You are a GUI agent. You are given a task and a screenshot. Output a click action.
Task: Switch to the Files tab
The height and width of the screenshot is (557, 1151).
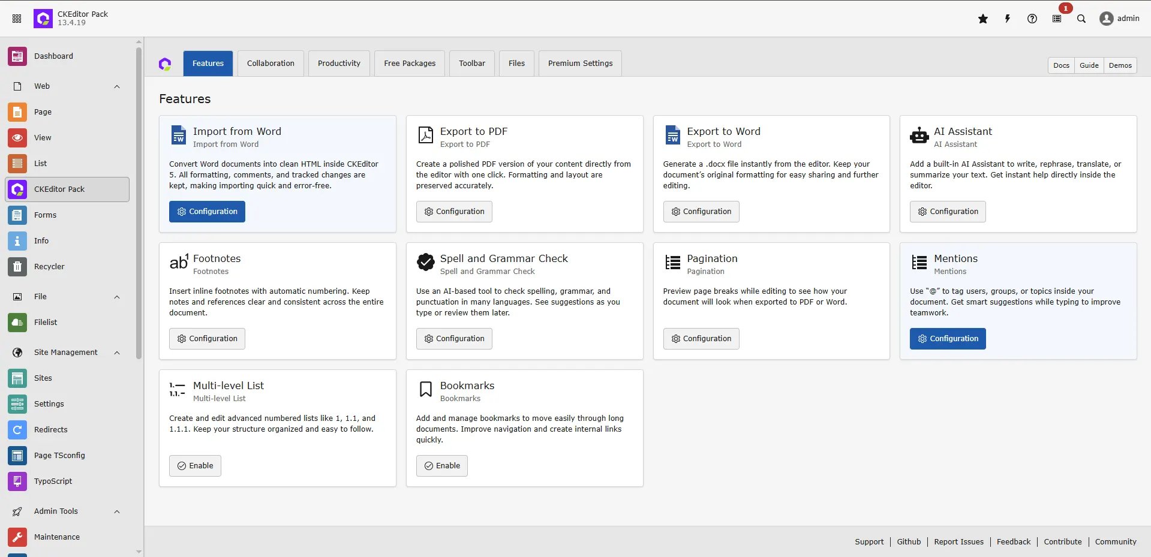coord(516,64)
